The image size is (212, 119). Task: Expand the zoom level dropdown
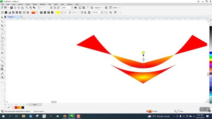pos(72,8)
